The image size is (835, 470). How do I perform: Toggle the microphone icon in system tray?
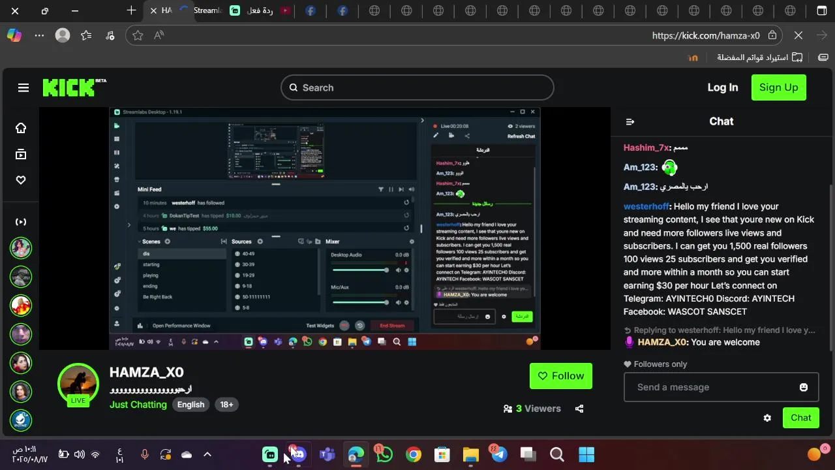pyautogui.click(x=145, y=454)
